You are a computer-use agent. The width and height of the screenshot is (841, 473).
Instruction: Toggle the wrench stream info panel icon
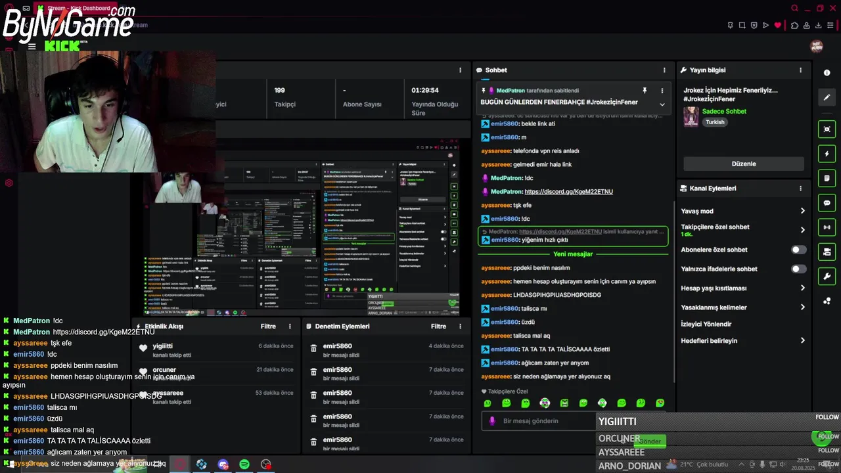tap(827, 277)
